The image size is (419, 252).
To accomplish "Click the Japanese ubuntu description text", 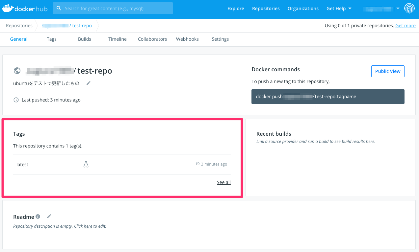I will click(x=46, y=83).
